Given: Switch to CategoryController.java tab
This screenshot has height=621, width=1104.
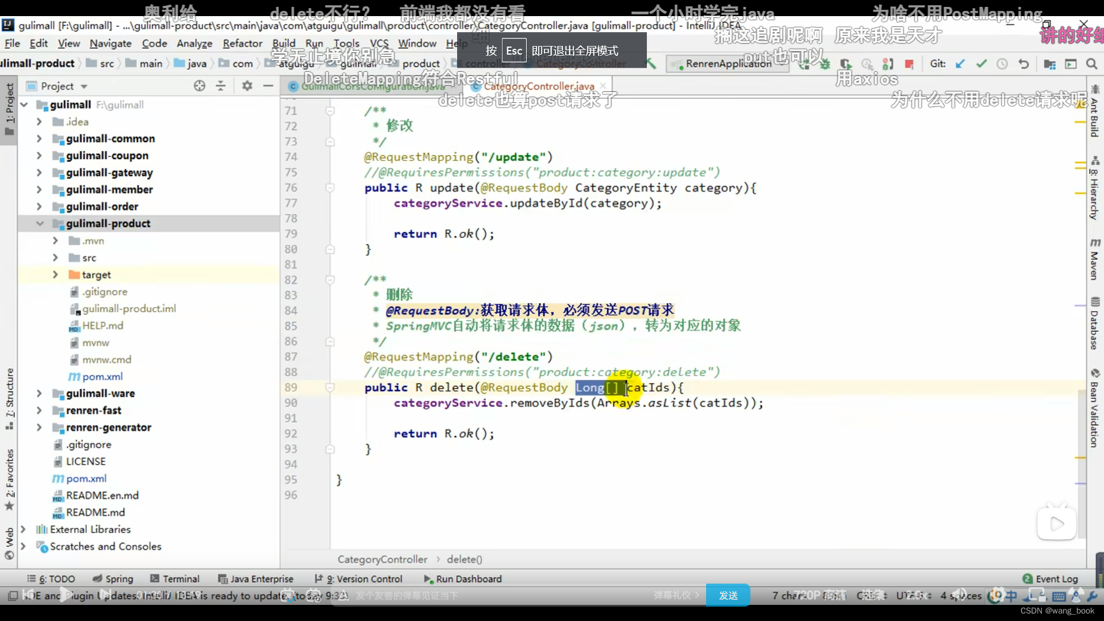Looking at the screenshot, I should point(539,86).
